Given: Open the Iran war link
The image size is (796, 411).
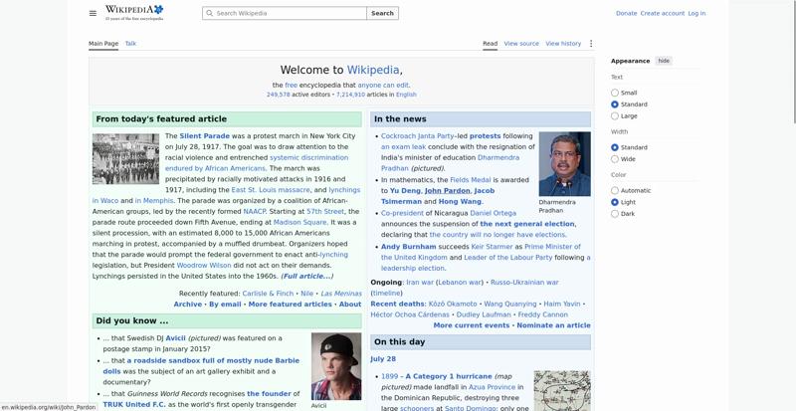Looking at the screenshot, I should pos(419,283).
